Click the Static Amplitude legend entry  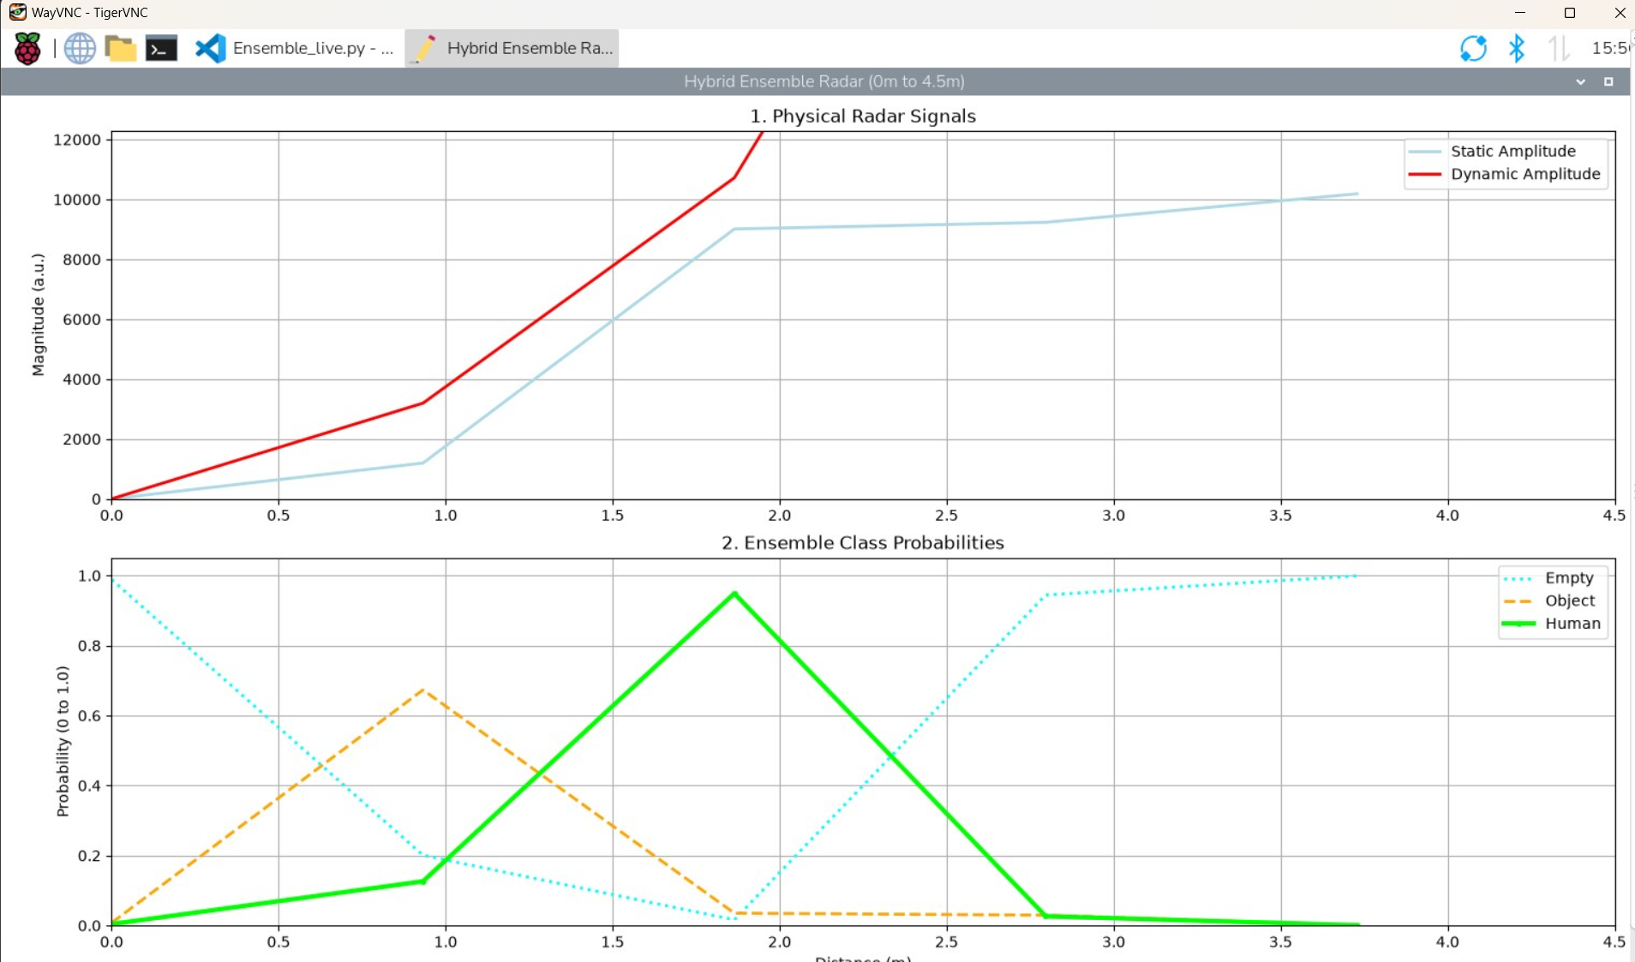(1505, 151)
